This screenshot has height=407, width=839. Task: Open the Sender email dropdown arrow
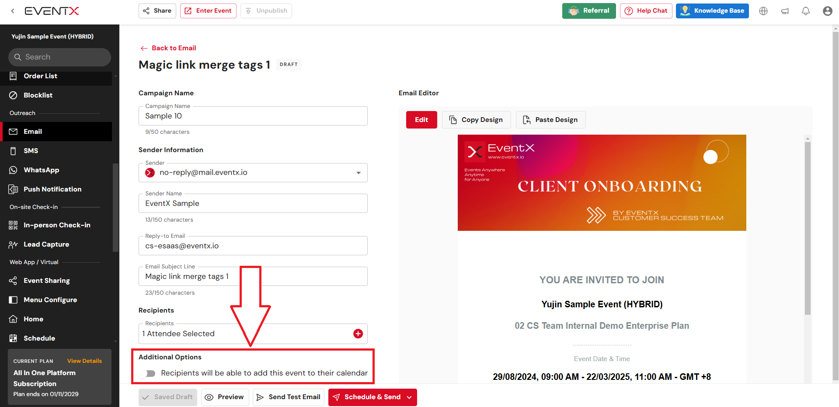pos(359,173)
